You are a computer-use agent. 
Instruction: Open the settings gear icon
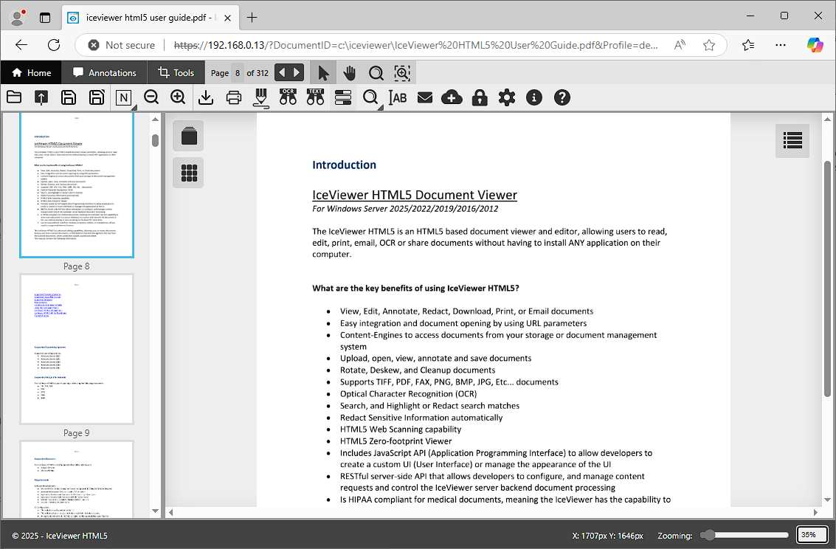click(506, 97)
